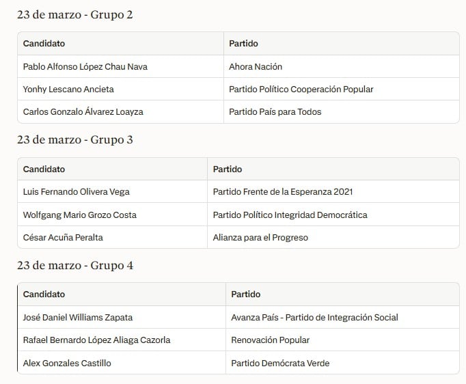
Task: Select the cell 'Carlos Gonzalo Álvarez Loayza'
Action: pyautogui.click(x=120, y=112)
